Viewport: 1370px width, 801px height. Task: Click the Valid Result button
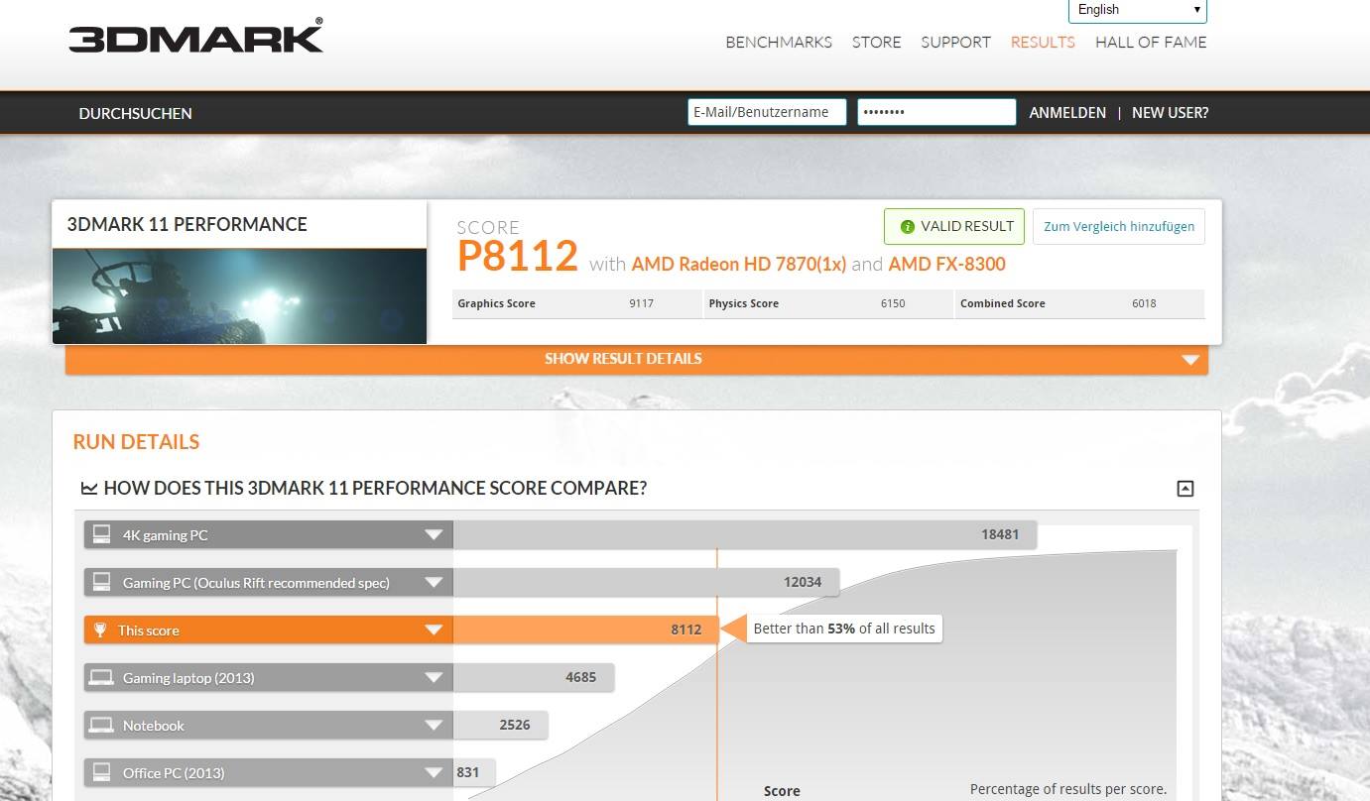(x=954, y=226)
